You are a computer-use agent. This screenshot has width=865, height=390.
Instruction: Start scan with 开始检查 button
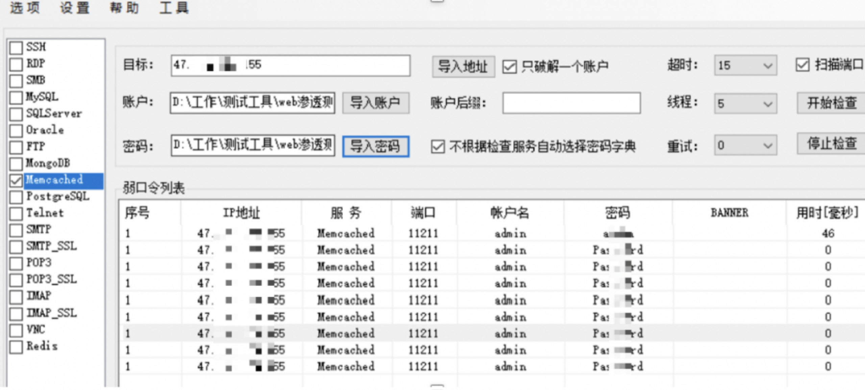pos(832,103)
